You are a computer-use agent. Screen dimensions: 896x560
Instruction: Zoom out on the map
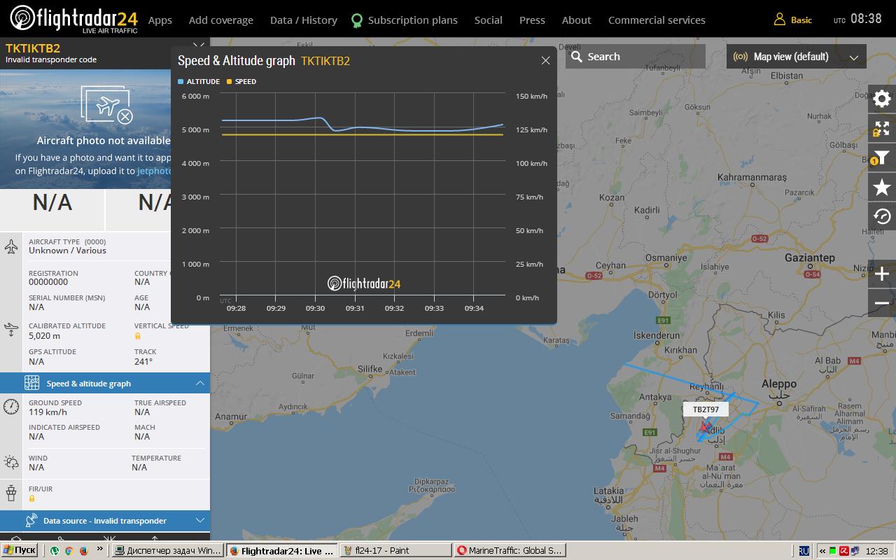pyautogui.click(x=882, y=303)
